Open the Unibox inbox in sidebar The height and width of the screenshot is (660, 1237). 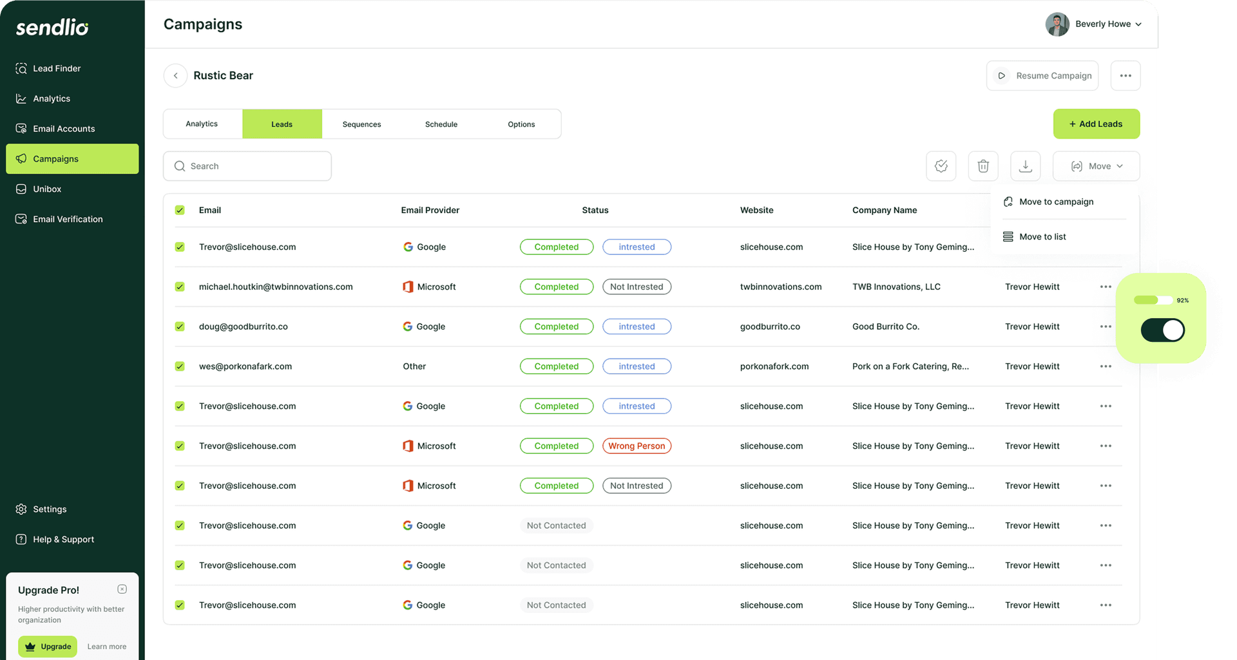coord(47,189)
